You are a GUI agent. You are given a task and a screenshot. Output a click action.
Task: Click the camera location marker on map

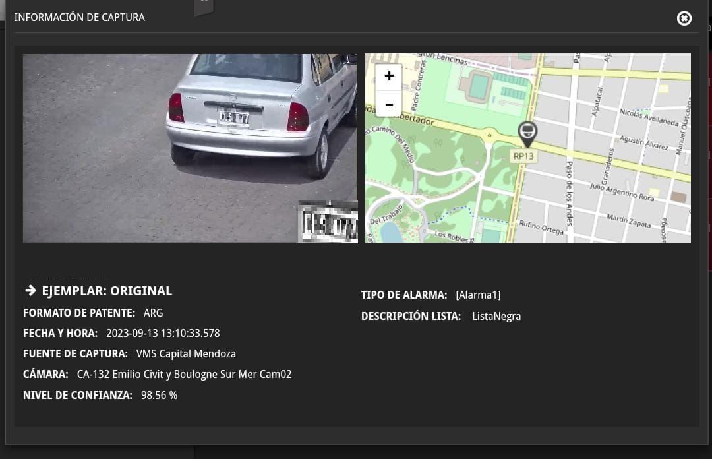tap(526, 133)
